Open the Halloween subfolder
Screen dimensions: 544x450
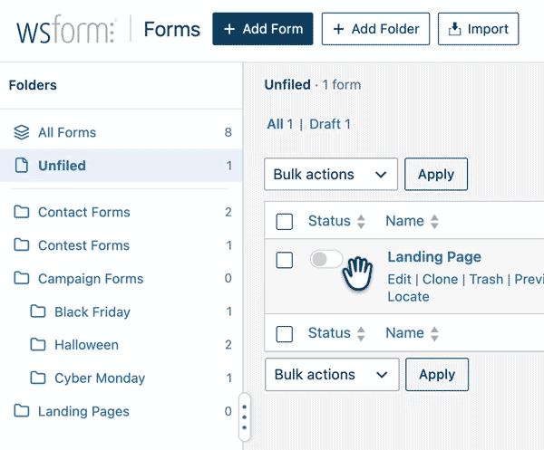pos(121,345)
